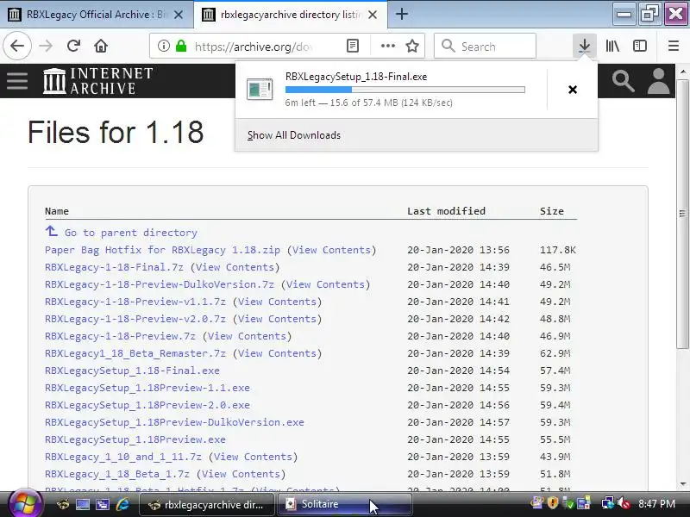
Task: Download RBXLegacySetup_1.18Preview-1.1.exe
Action: [x=147, y=387]
